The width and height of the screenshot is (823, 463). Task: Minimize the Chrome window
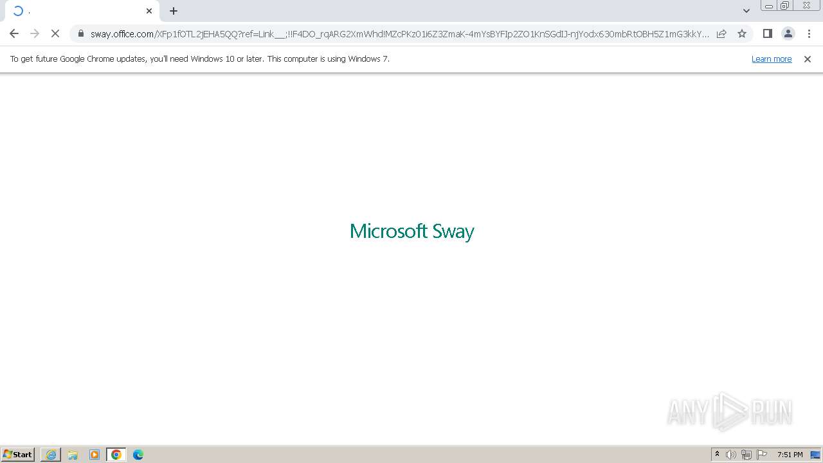(x=769, y=6)
